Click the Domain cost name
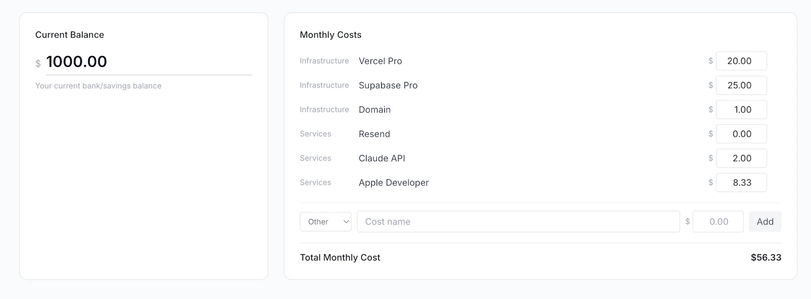Viewport: 811px width, 299px height. (x=375, y=109)
